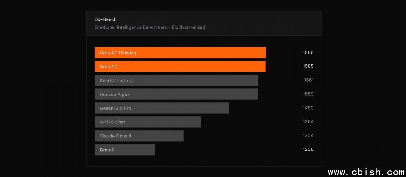
Task: Click the 1585 score value
Action: (308, 67)
